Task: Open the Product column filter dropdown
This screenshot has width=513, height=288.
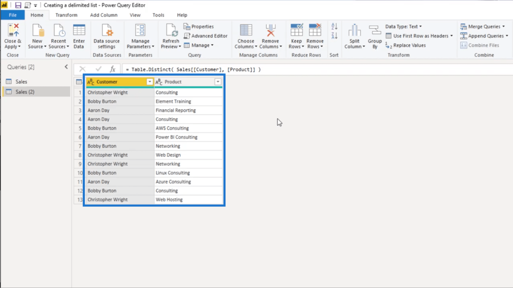Action: coord(218,82)
